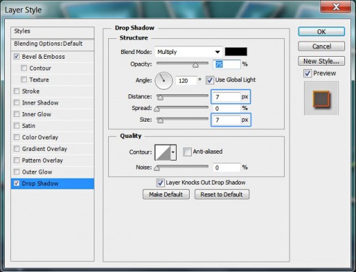Click the Distance slider handle
The image size is (356, 272).
pos(160,98)
